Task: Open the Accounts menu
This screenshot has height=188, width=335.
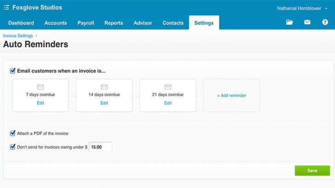Action: (56, 23)
